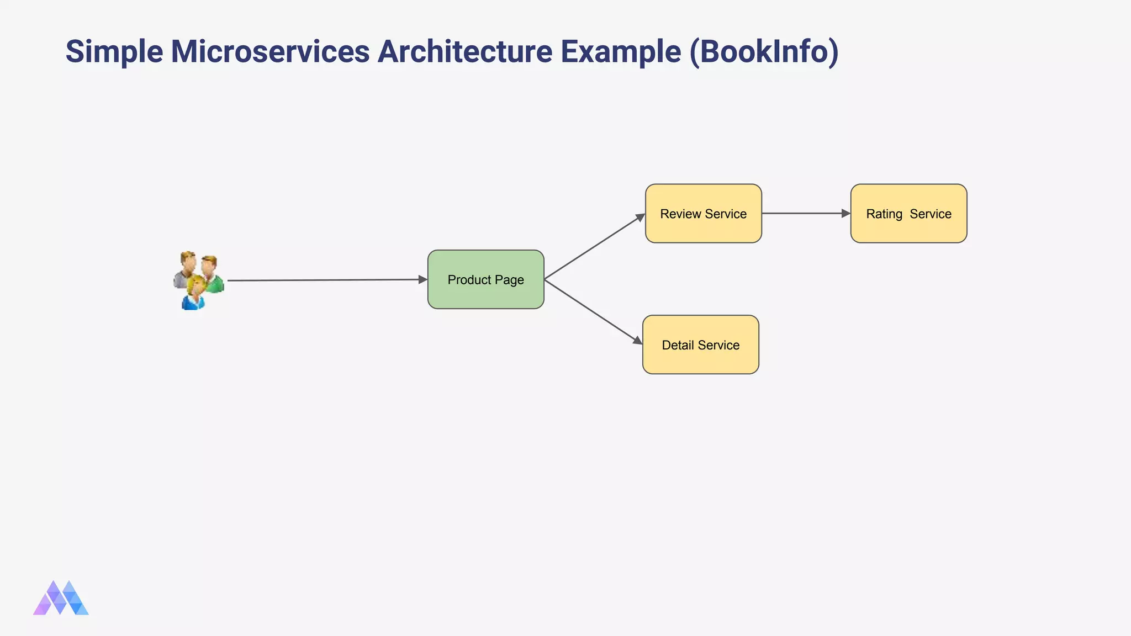
Task: Click the word "Microservices" in the title
Action: tap(270, 51)
